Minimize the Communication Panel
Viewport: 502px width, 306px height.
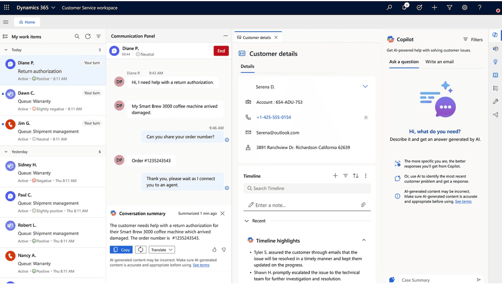tap(226, 36)
